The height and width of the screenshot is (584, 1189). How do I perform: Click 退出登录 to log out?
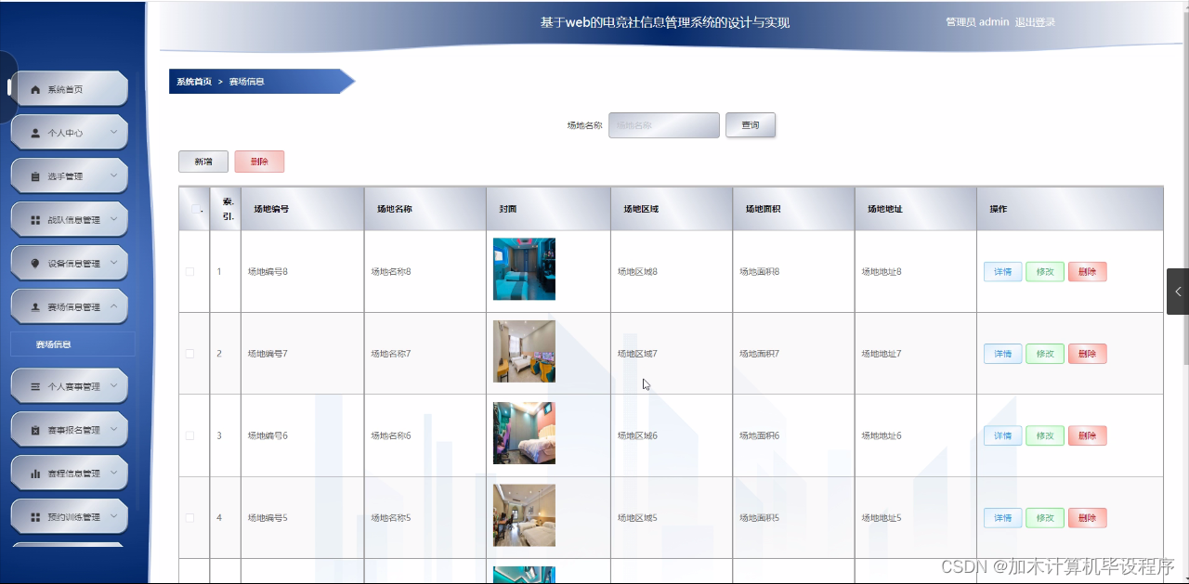coord(1034,21)
